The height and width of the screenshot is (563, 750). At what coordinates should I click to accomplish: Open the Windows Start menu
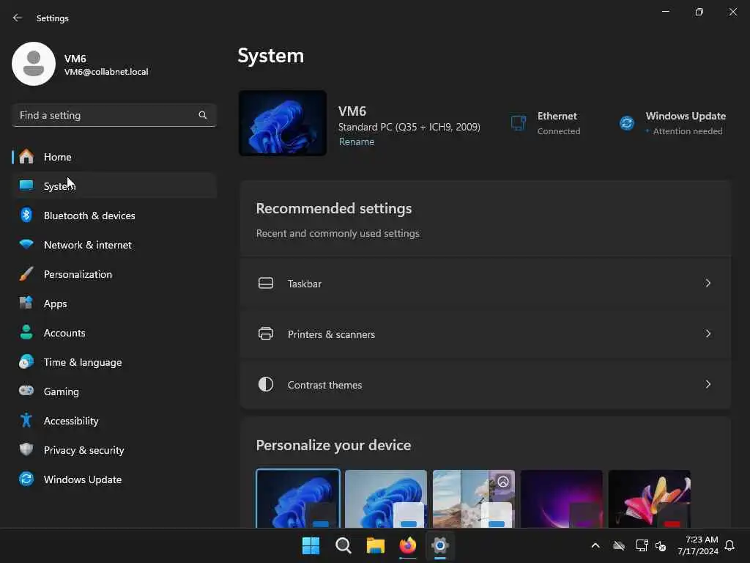311,545
